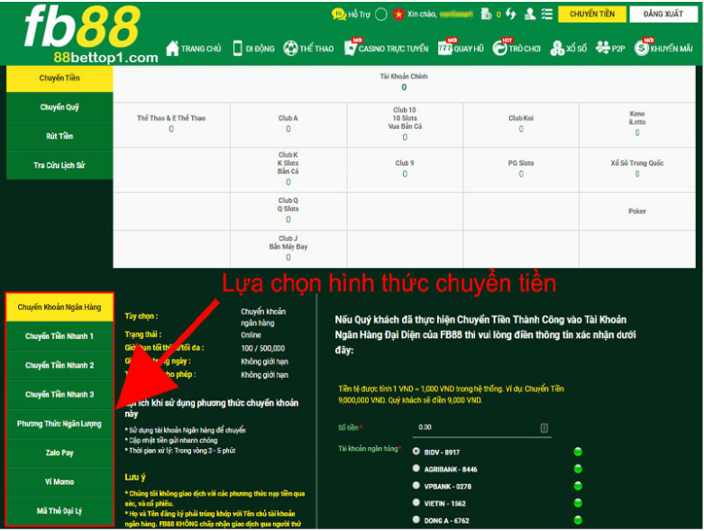
Task: Switch to Tra Cứu Lịch Sử tab
Action: (x=59, y=165)
